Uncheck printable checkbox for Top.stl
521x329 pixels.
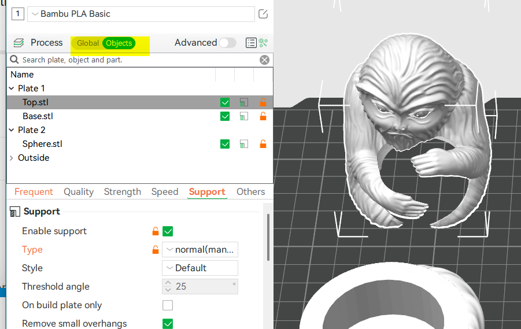(x=225, y=102)
